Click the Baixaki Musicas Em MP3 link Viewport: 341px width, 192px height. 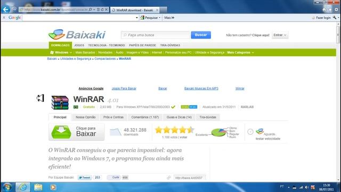[201, 89]
